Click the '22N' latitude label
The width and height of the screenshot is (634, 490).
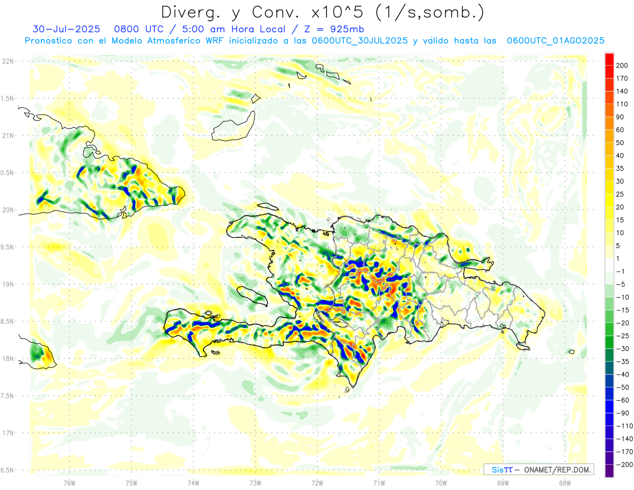[8, 61]
